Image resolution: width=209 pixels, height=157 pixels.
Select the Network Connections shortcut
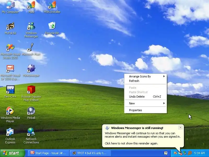31,136
